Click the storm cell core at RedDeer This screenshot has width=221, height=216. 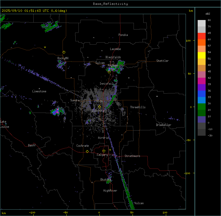point(111,69)
